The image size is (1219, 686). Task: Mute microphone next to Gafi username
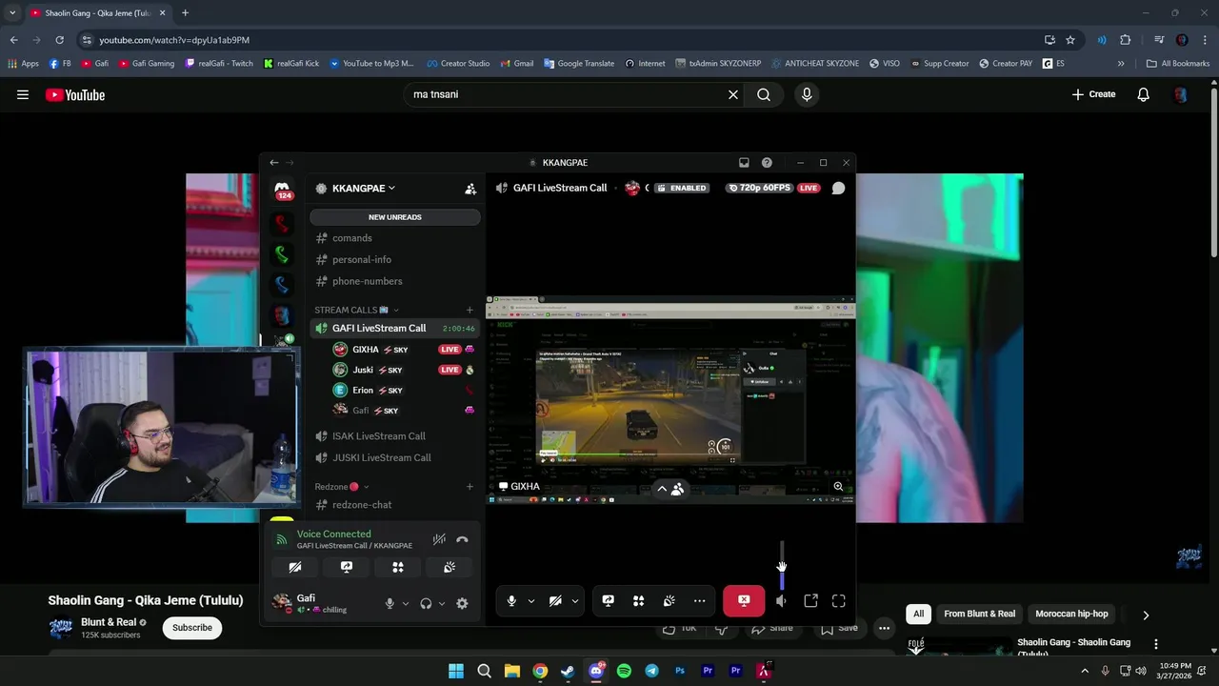click(390, 603)
